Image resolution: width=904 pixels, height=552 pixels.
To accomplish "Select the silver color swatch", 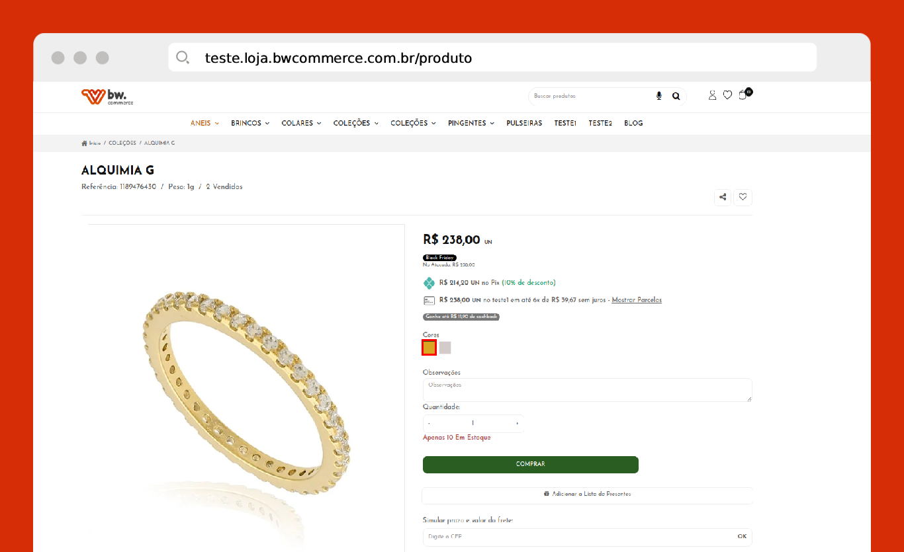I will click(445, 348).
